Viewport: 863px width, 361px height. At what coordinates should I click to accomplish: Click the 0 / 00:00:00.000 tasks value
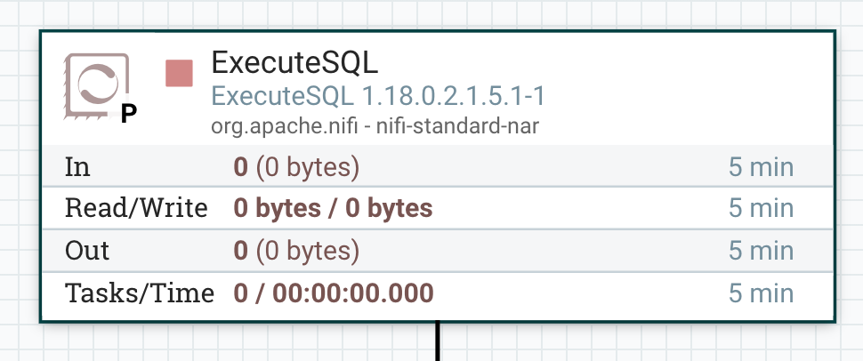pos(333,292)
